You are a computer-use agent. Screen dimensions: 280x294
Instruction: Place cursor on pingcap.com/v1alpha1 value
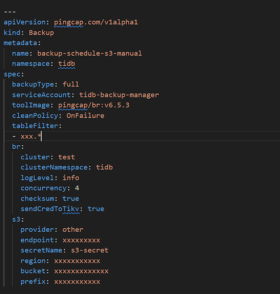[96, 22]
